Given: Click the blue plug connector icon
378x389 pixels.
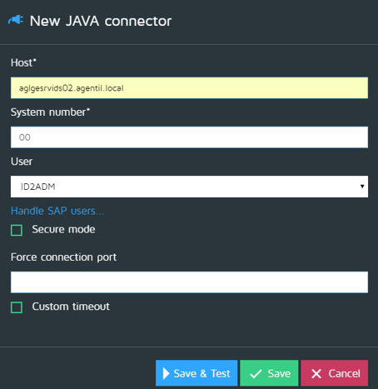Looking at the screenshot, I should [16, 20].
